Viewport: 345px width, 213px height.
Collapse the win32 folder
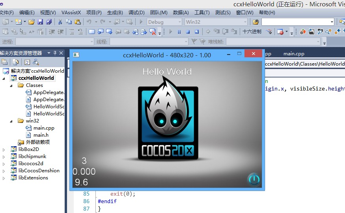point(11,121)
